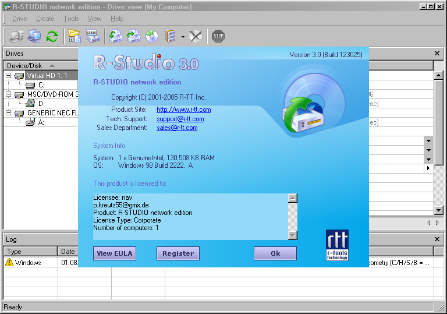Click the Scan drive toolbar icon
This screenshot has width=447, height=314.
click(x=93, y=37)
